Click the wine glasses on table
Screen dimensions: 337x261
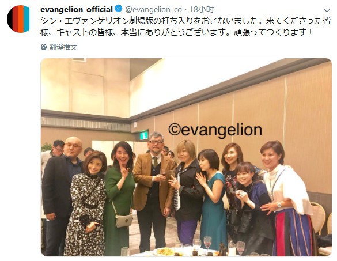click(207, 244)
